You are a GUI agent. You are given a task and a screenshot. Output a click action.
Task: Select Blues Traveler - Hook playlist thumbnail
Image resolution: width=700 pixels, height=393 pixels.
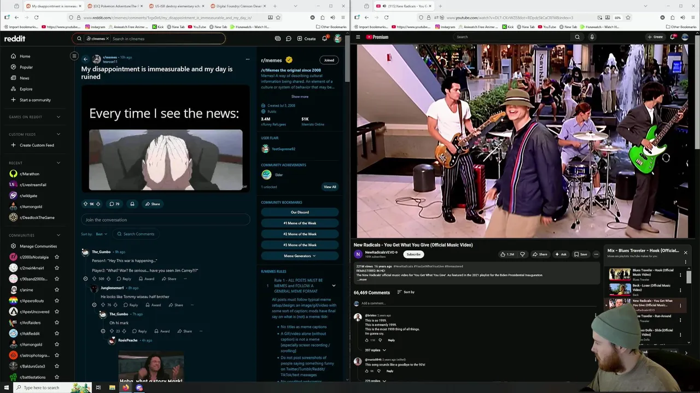pos(620,273)
